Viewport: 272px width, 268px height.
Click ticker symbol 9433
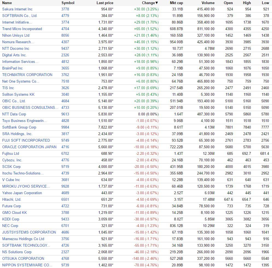click(x=65, y=220)
